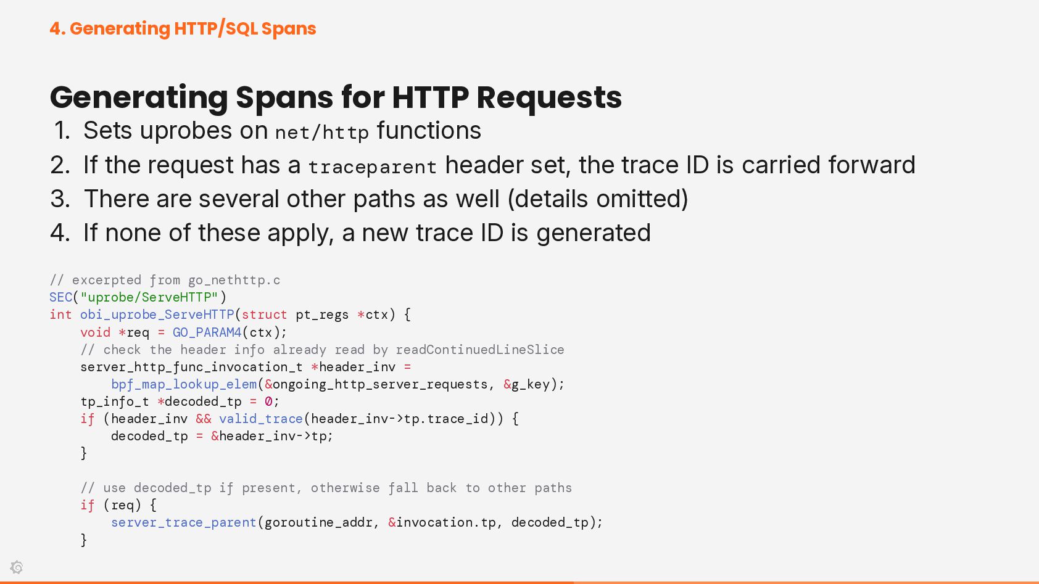Click the bullet about several other paths
1039x584 pixels.
tap(369, 199)
